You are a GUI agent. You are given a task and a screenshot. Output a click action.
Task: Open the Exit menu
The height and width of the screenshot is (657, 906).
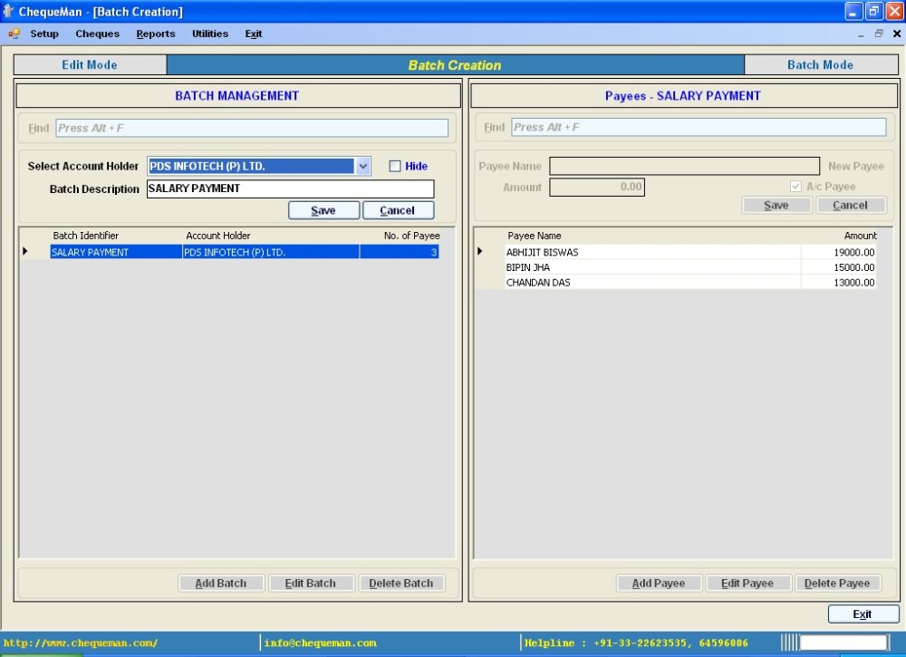[x=253, y=34]
